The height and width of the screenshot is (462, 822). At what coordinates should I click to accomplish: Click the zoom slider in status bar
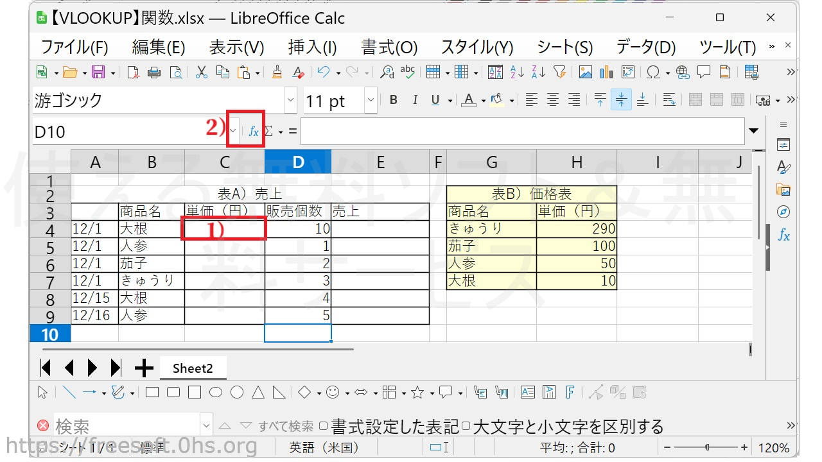706,447
